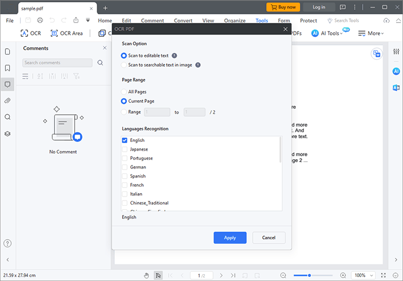The width and height of the screenshot is (403, 281).
Task: Click the save icon
Action: (x=28, y=20)
